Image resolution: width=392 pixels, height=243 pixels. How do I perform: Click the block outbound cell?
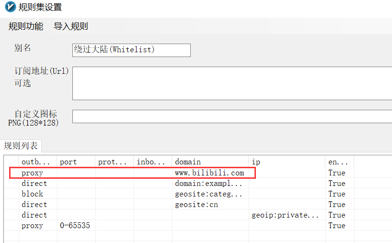[x=32, y=194]
